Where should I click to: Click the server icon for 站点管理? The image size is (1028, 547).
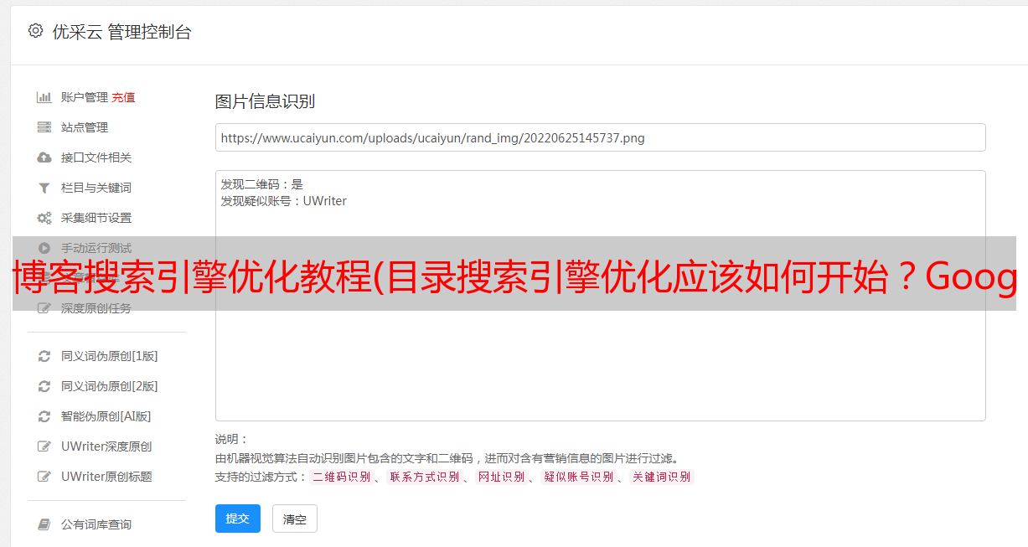44,127
